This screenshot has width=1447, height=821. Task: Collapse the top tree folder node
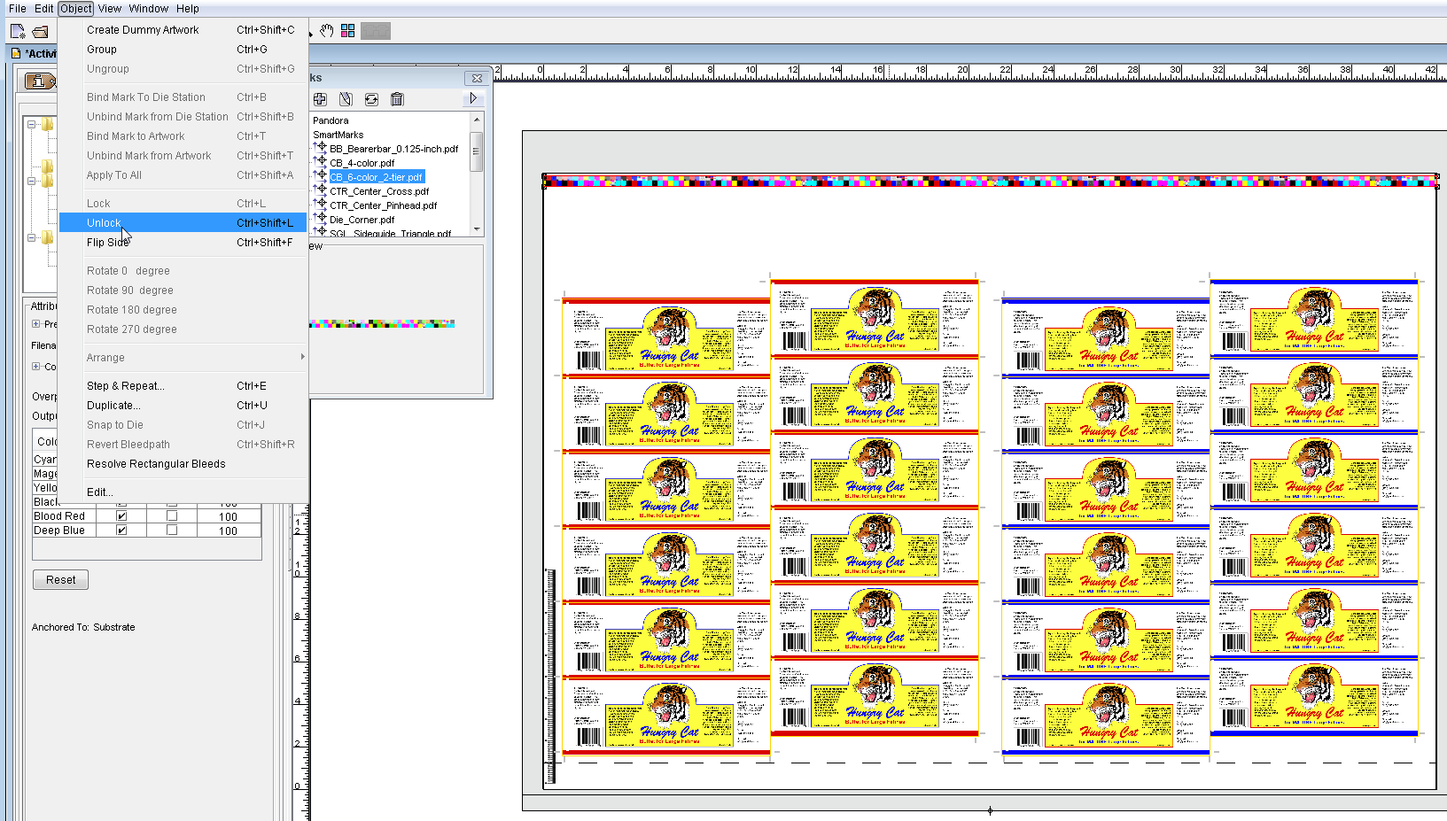(32, 125)
